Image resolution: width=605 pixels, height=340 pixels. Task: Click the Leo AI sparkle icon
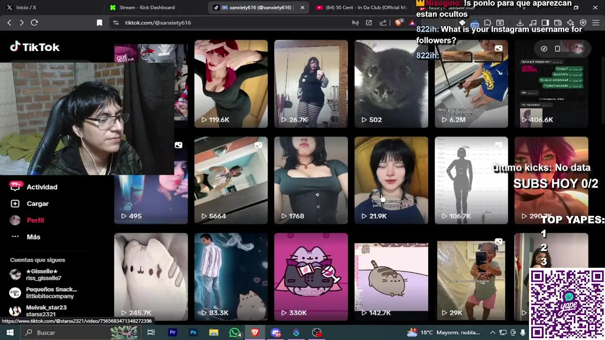pos(570,23)
